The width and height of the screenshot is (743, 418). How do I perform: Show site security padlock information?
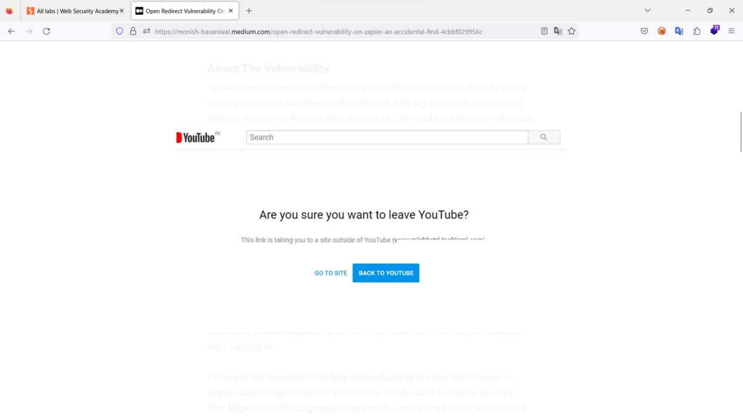pos(133,31)
